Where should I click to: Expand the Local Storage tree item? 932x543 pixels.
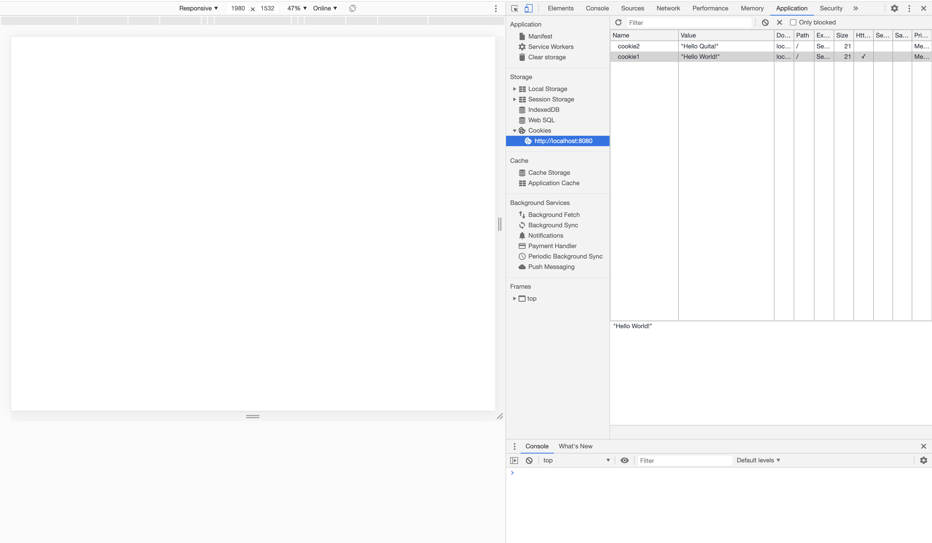tap(514, 89)
